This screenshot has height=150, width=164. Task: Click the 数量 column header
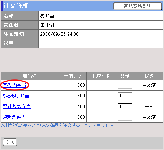[x=125, y=76]
